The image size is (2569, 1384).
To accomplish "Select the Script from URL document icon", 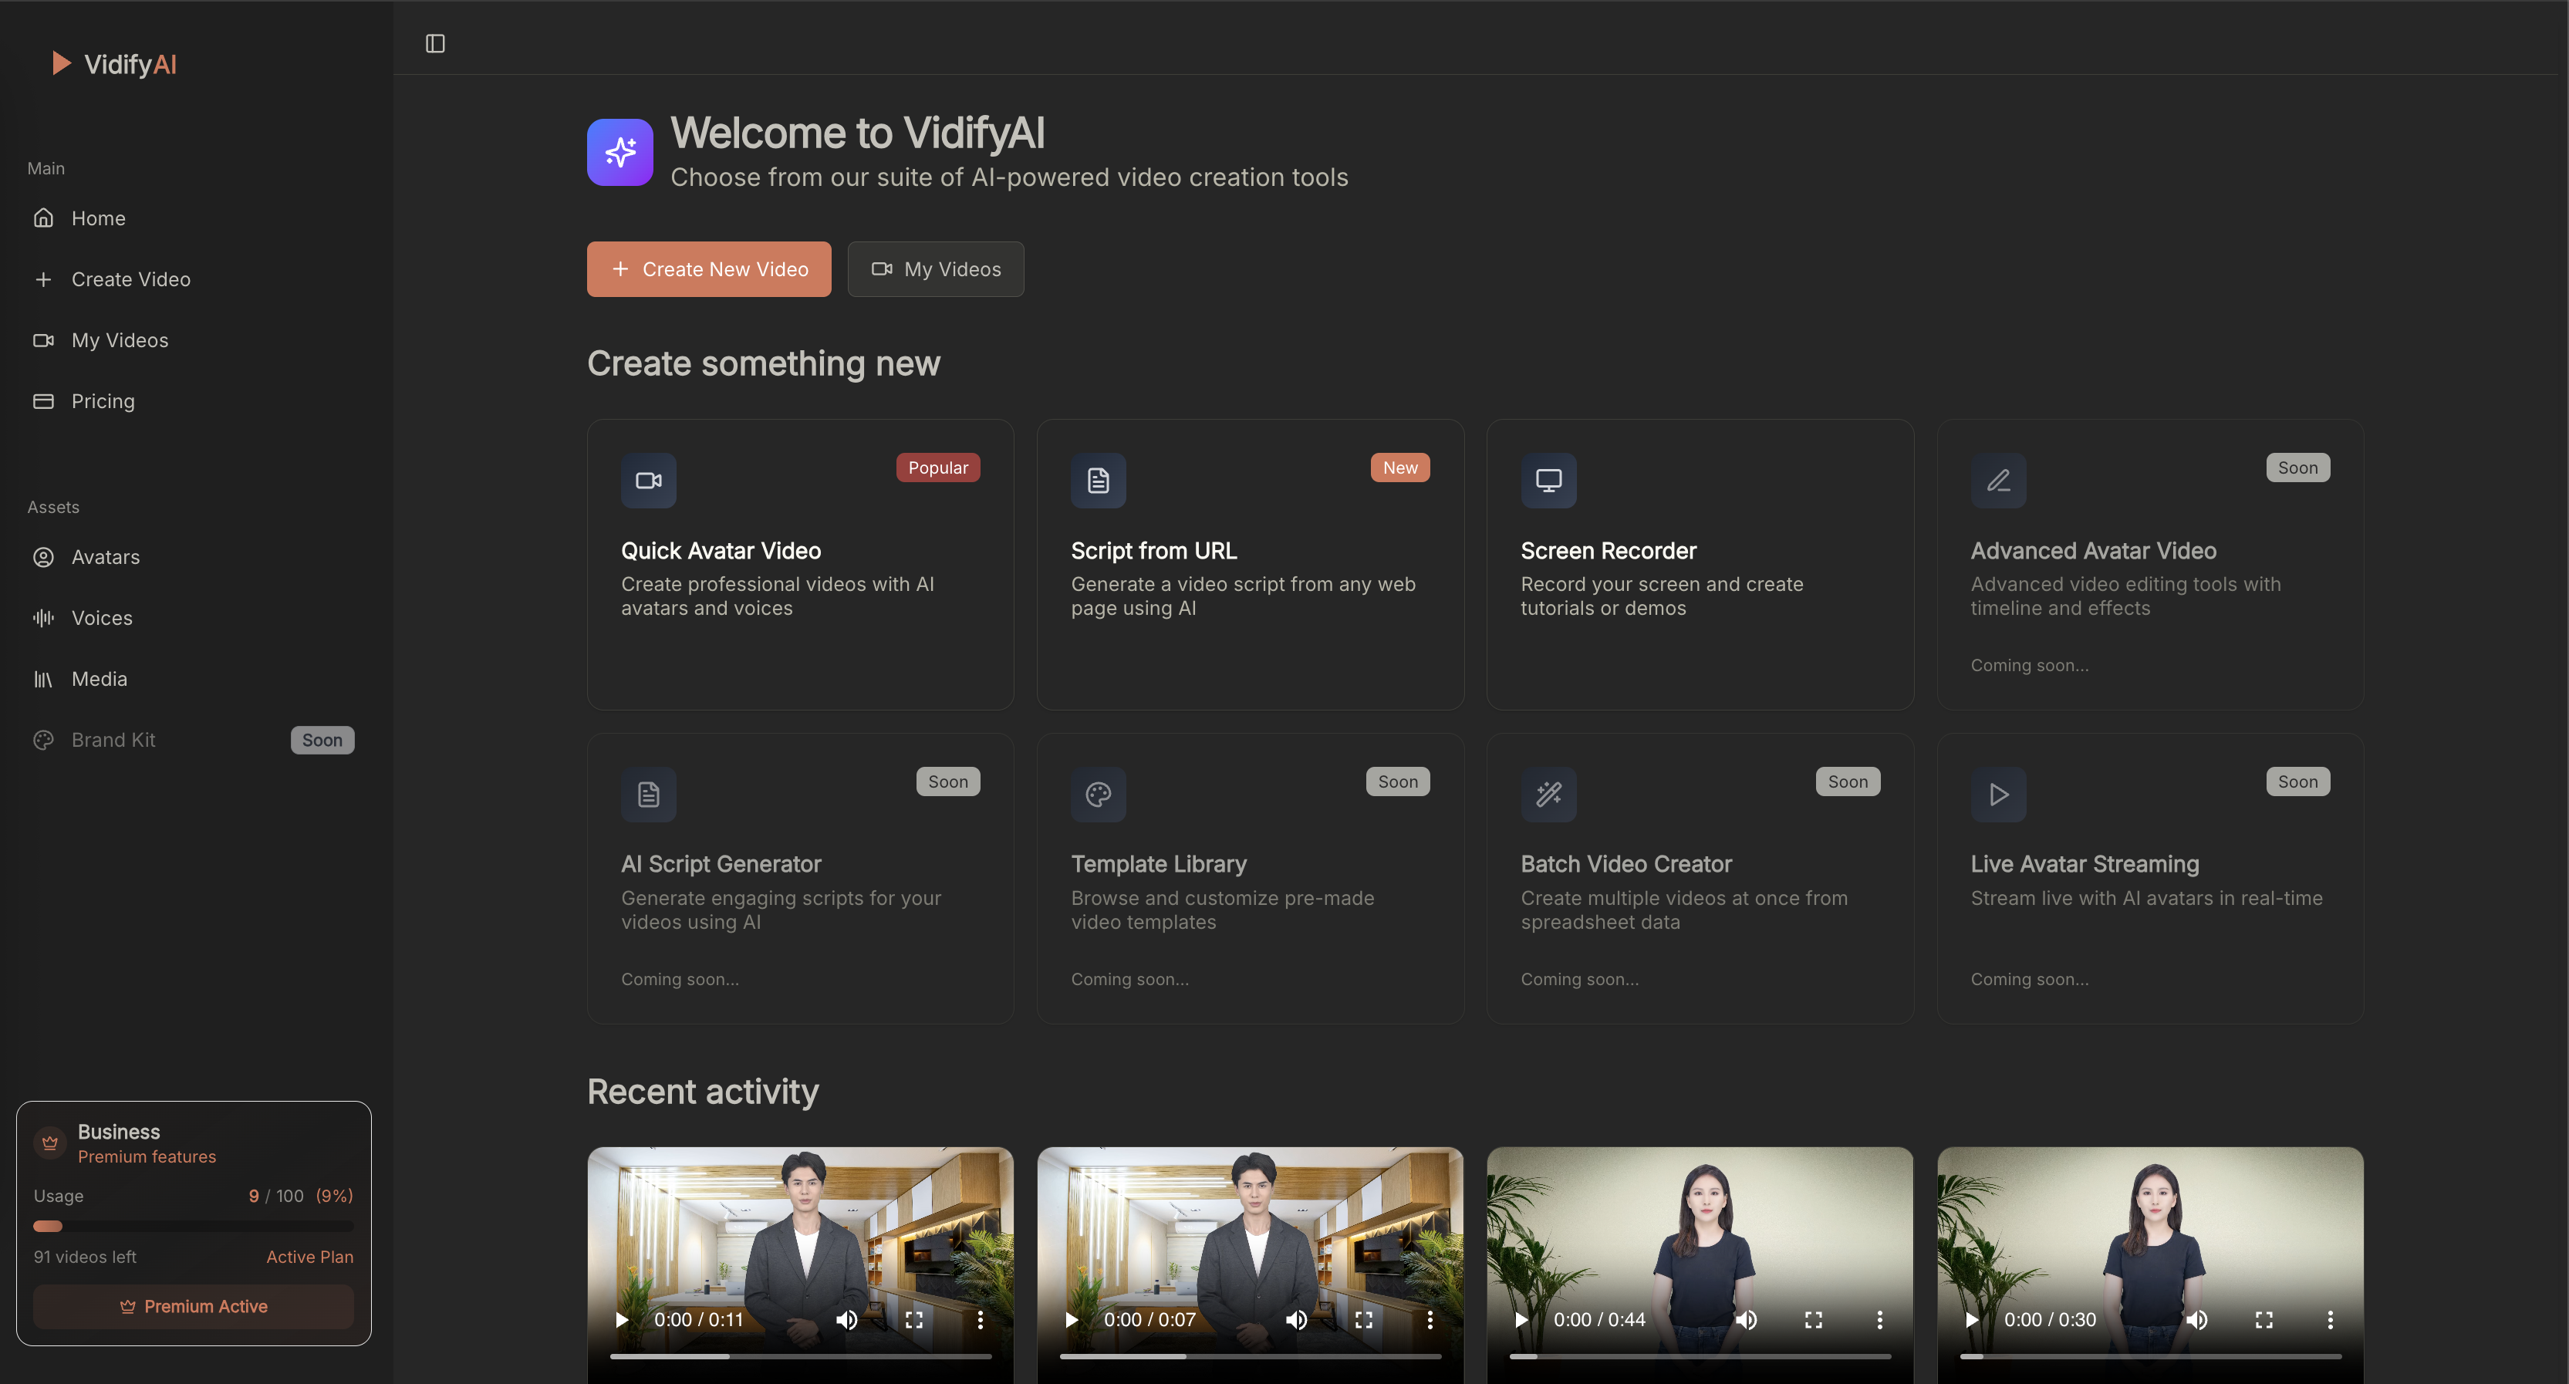I will pos(1098,481).
